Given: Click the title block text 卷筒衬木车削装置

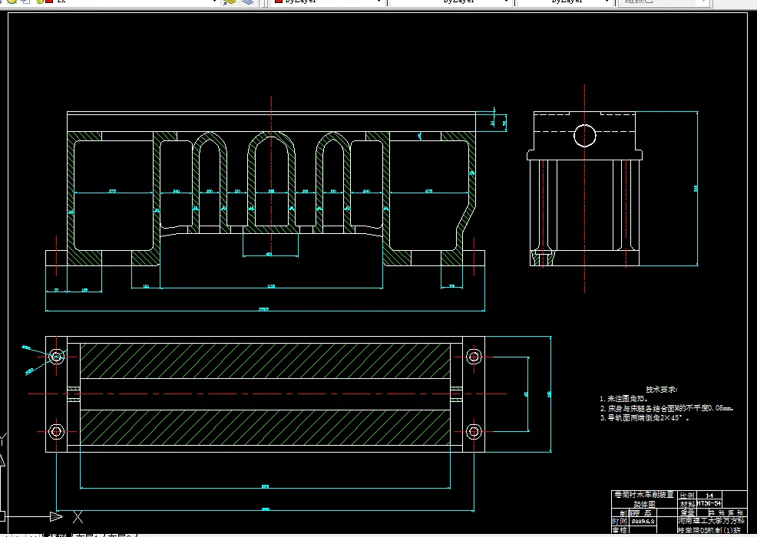Looking at the screenshot, I should click(x=643, y=496).
